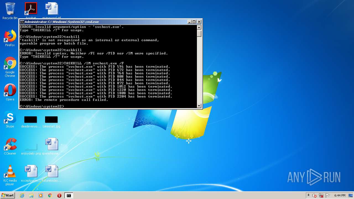Click the line with PID 596
This screenshot has width=354, height=199.
coord(95,67)
